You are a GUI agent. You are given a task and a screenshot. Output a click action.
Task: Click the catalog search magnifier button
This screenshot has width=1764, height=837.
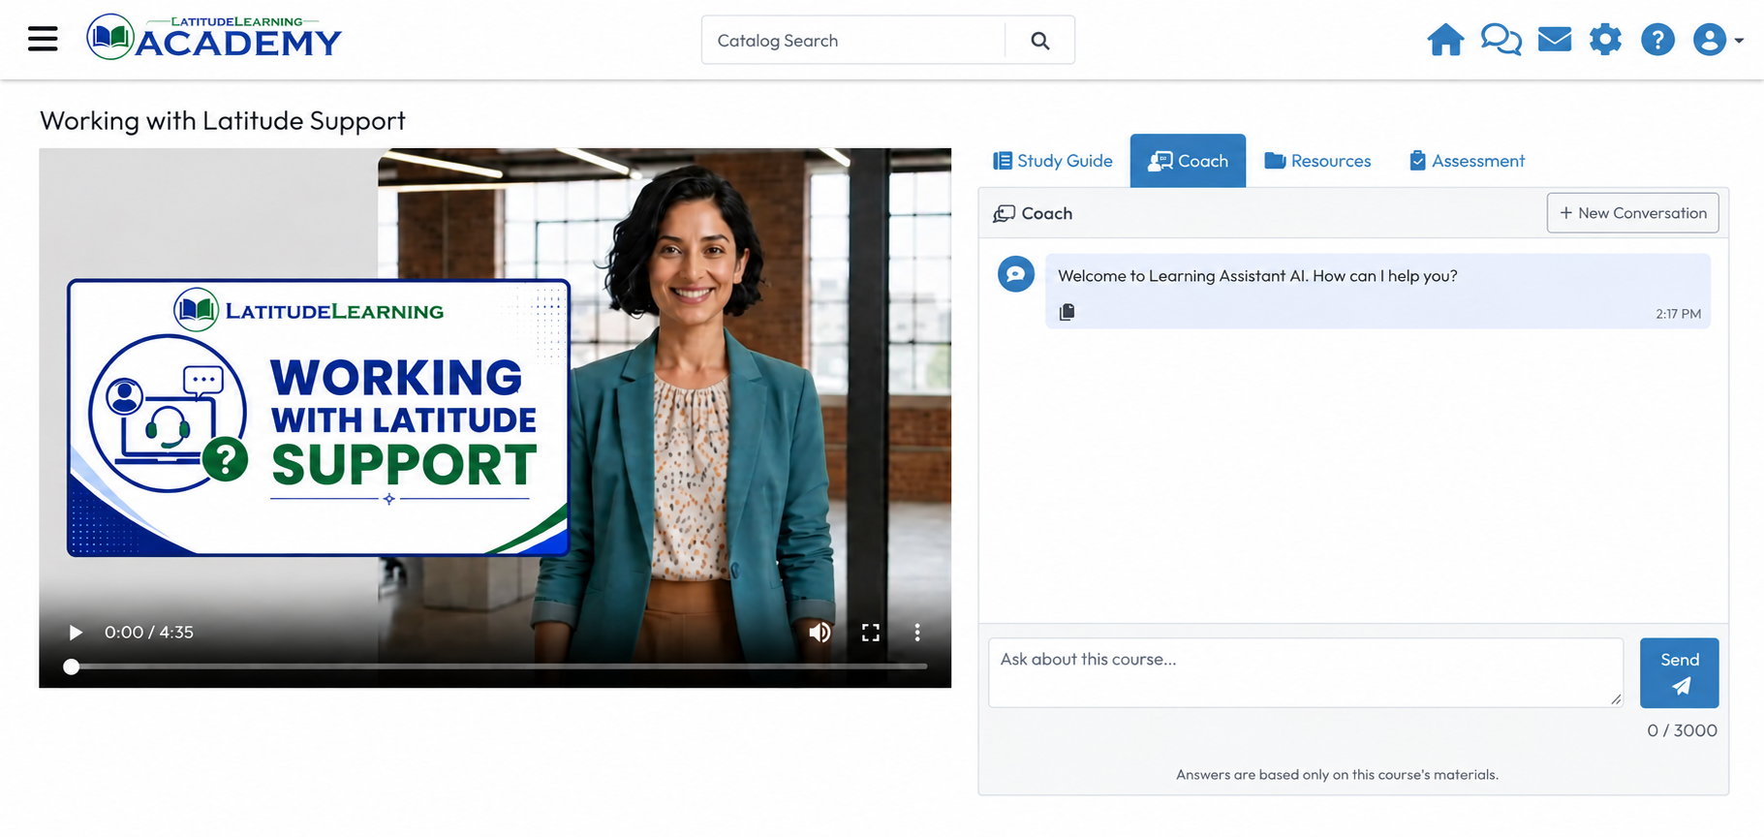coord(1039,41)
